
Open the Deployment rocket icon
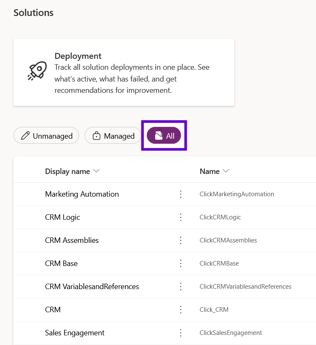(x=37, y=71)
